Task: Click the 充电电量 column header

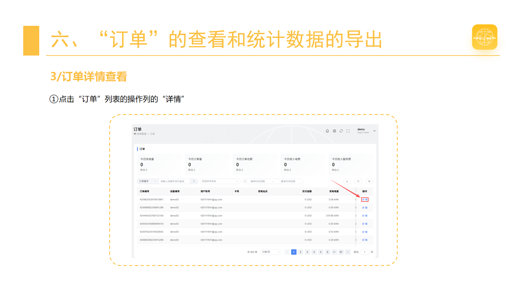Action: (334, 191)
